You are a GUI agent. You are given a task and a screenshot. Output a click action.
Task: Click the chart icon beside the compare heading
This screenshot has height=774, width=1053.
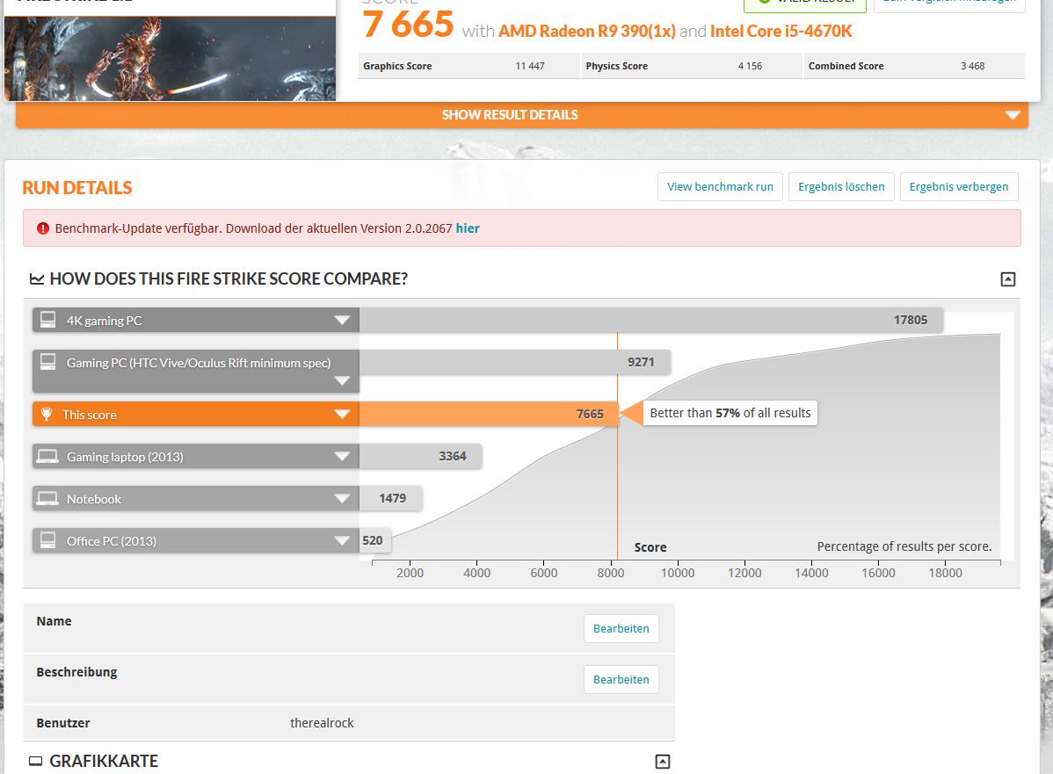[x=37, y=278]
